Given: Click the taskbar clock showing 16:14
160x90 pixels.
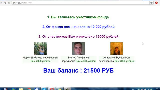Looking at the screenshot, I should point(158,89).
